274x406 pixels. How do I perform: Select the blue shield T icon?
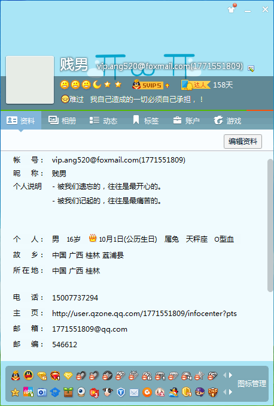(x=121, y=392)
